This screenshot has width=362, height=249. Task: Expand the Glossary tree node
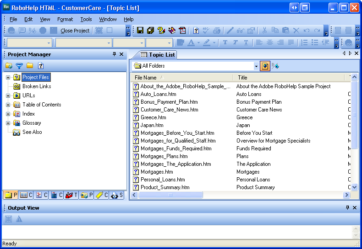8,123
